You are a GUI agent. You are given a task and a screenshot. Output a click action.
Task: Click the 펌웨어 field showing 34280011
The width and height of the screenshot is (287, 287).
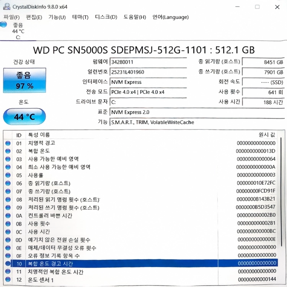point(148,62)
